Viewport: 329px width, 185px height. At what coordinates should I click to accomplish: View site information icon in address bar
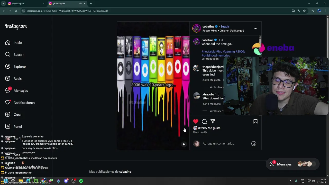click(23, 11)
